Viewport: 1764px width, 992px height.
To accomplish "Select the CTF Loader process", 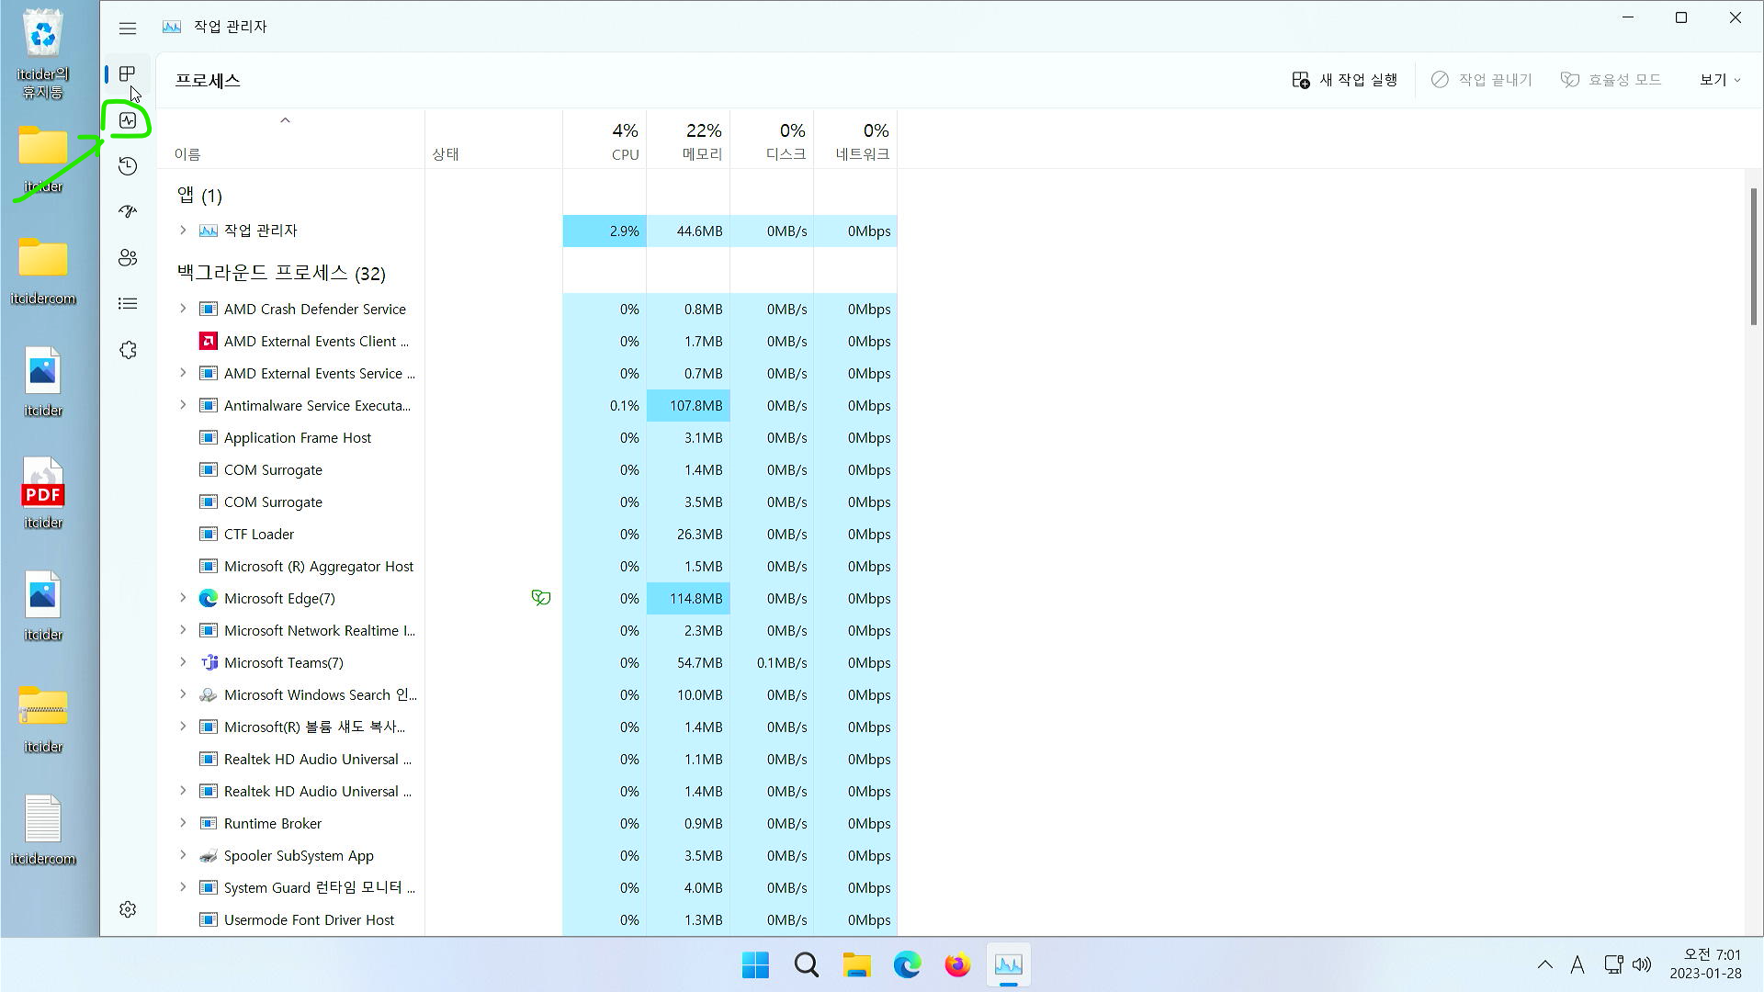I will (x=259, y=534).
